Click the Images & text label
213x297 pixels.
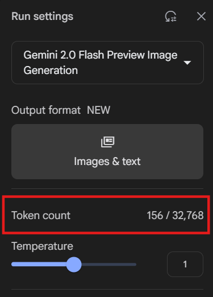(107, 162)
